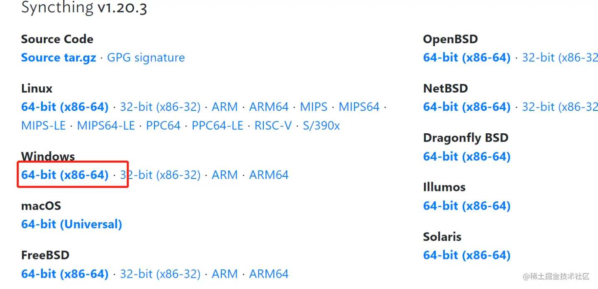598x289 pixels.
Task: Click the Linux ARM64 download link
Action: (269, 107)
